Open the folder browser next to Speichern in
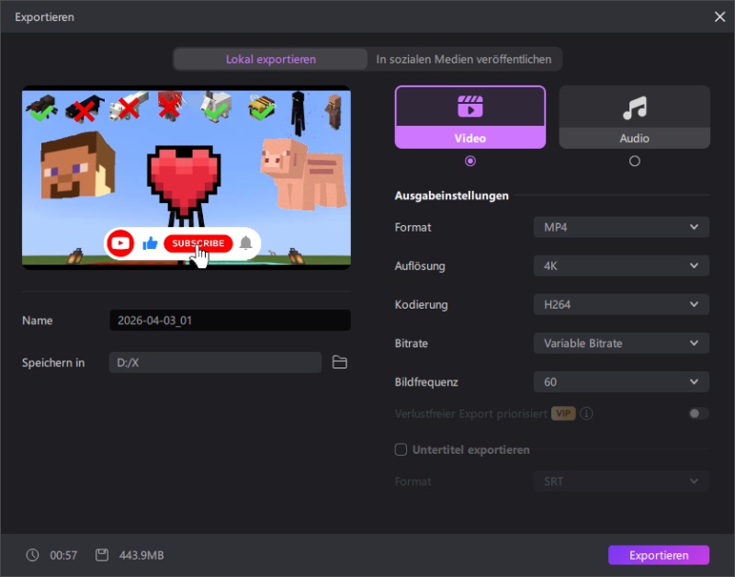 point(340,362)
